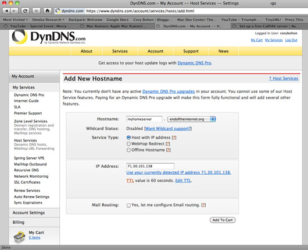308x250 pixels.
Task: Open Host Services in sidebar
Action: click(26, 140)
